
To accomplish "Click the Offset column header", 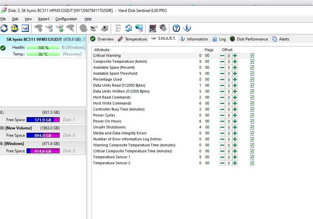I will coord(234,50).
